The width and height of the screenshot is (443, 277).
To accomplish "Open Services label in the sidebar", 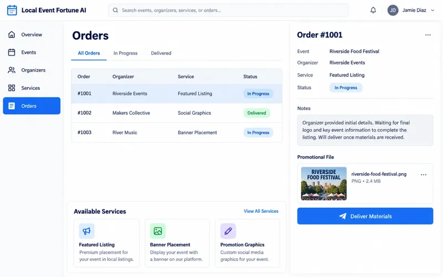I will 30,88.
